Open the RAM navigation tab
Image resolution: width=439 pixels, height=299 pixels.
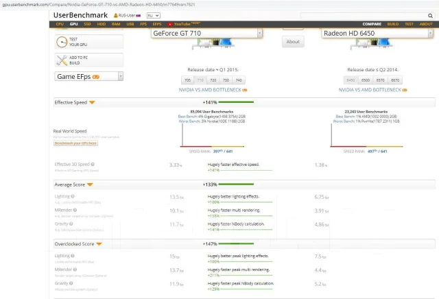(116, 25)
